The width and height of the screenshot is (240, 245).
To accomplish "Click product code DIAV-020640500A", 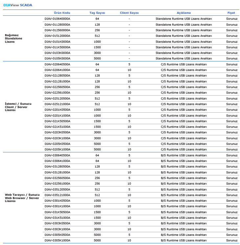I will pyautogui.click(x=57, y=64).
